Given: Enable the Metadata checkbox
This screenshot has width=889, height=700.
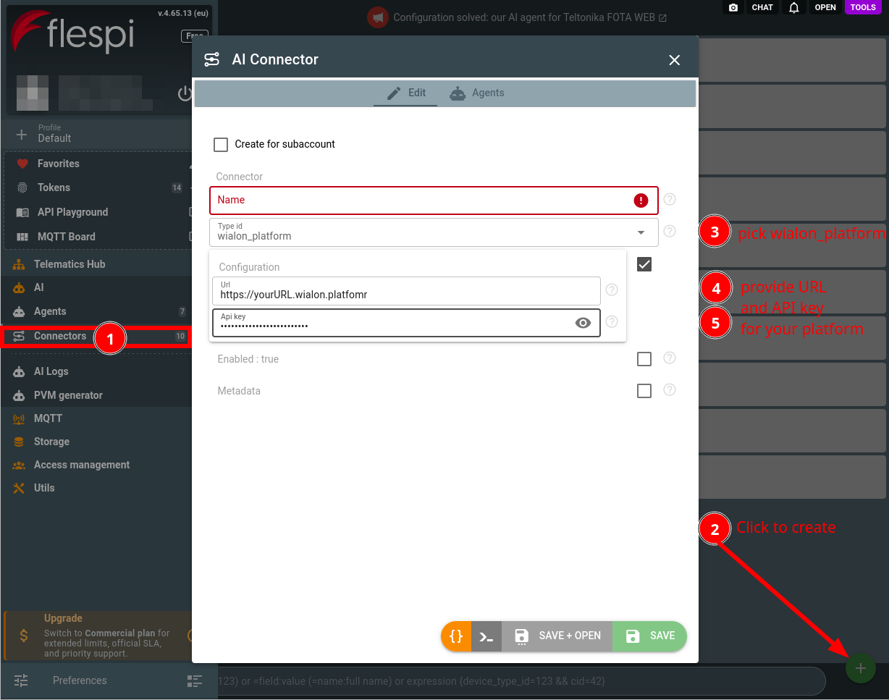Looking at the screenshot, I should point(644,391).
